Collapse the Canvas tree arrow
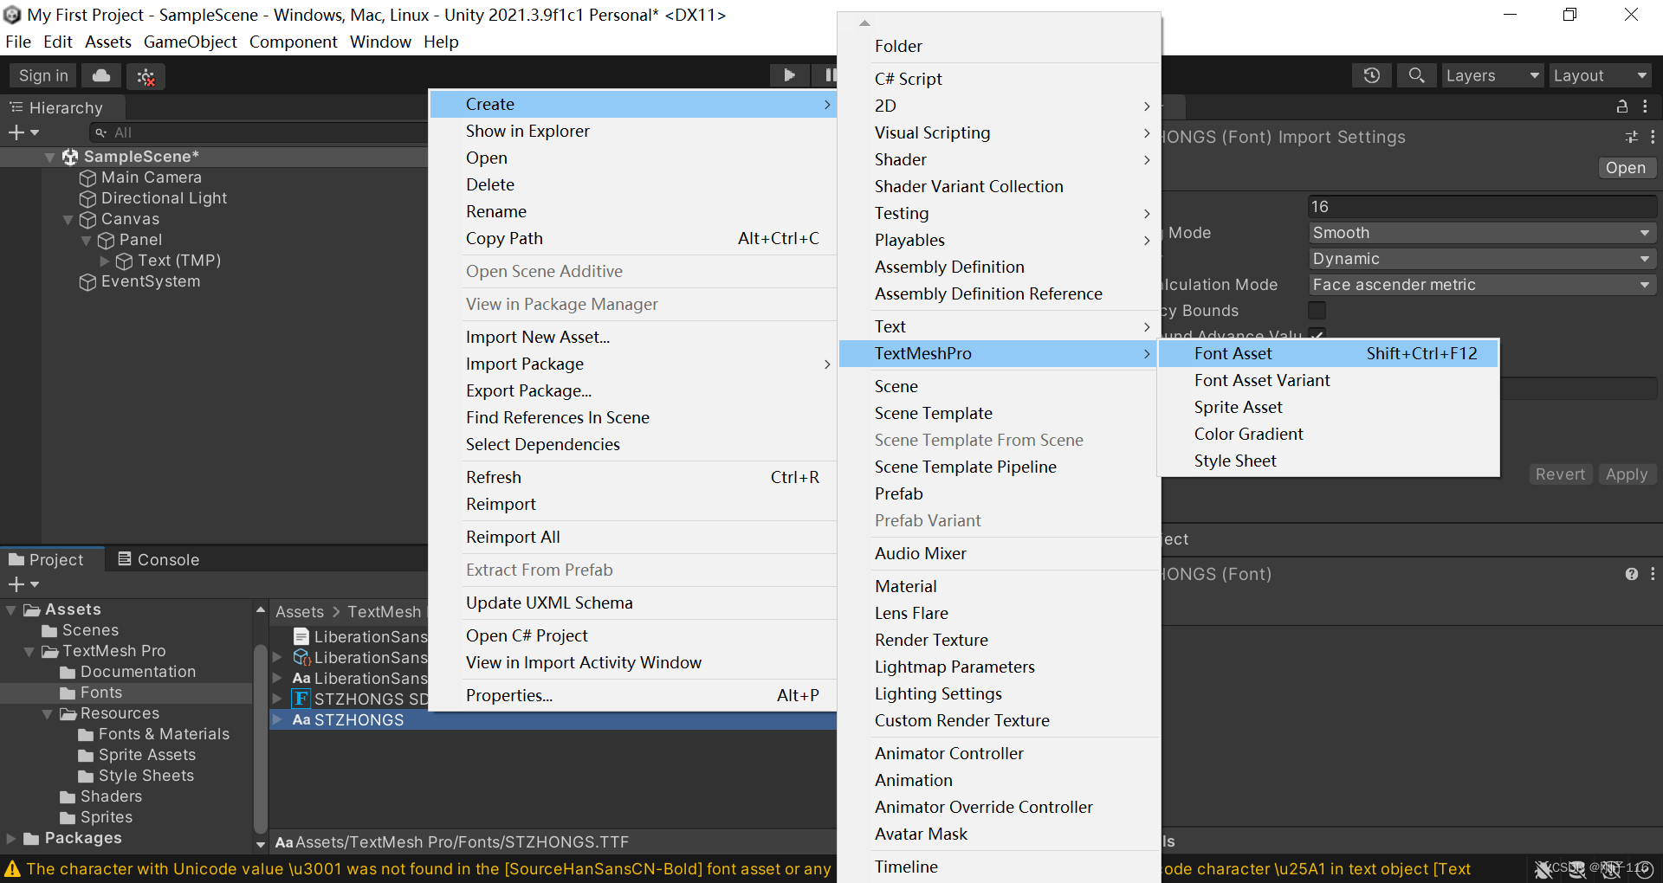This screenshot has width=1663, height=883. pos(68,220)
